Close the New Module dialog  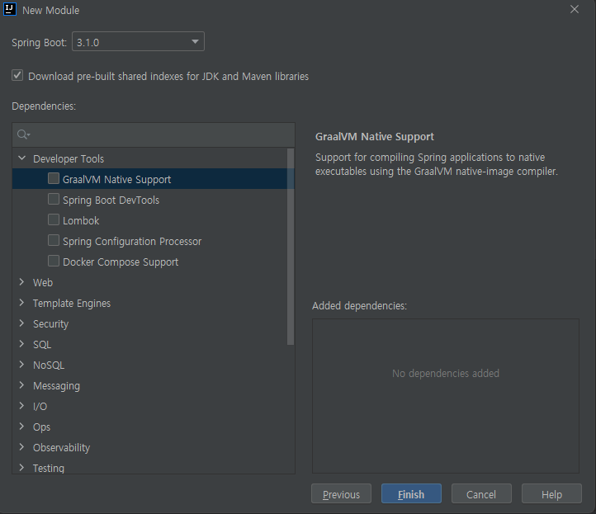click(575, 10)
